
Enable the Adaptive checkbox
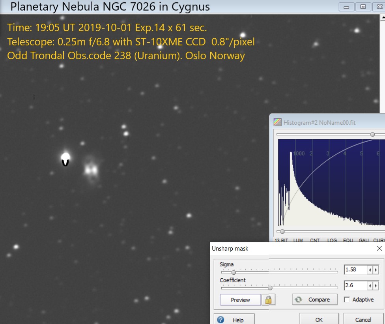tap(347, 300)
